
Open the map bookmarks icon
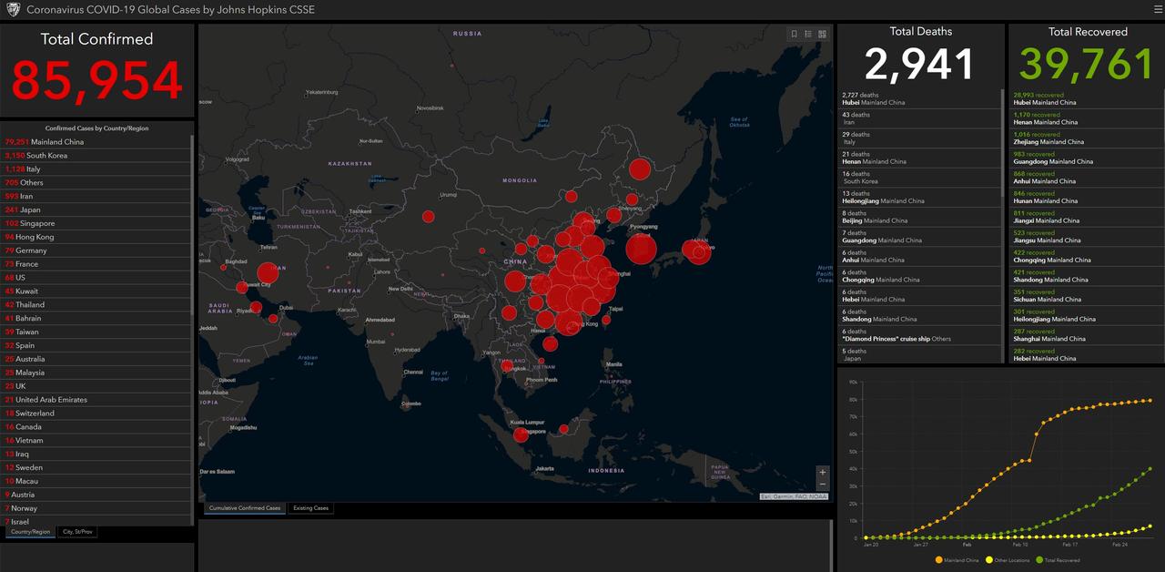[x=794, y=34]
